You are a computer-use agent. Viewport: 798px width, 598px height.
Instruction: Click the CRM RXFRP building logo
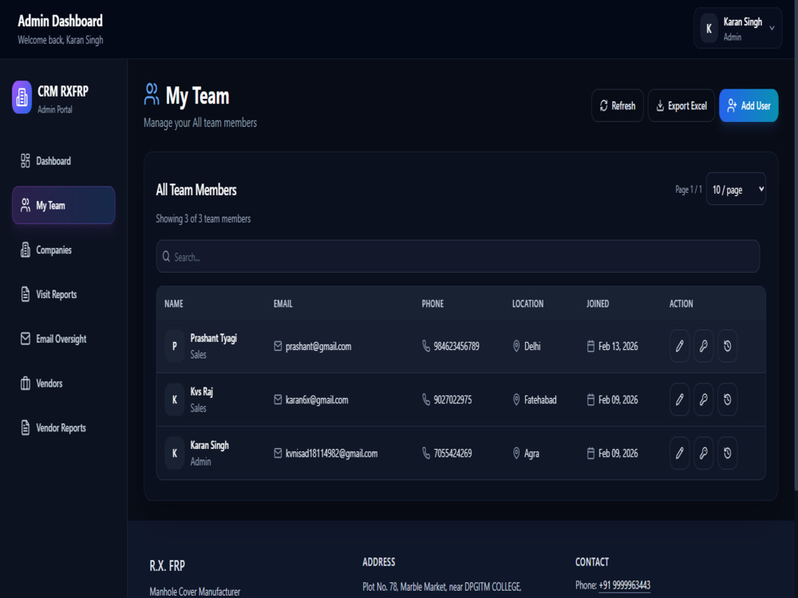pyautogui.click(x=22, y=97)
